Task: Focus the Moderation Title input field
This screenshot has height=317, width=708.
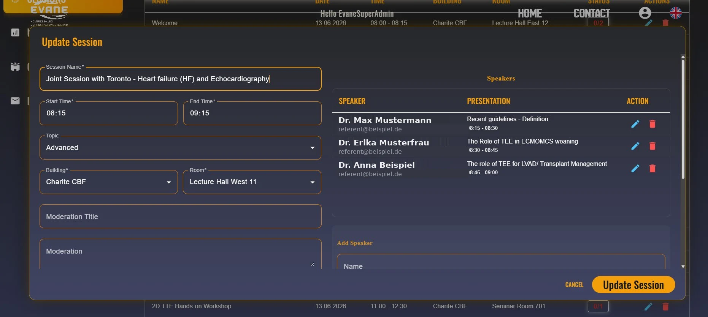Action: pyautogui.click(x=180, y=216)
